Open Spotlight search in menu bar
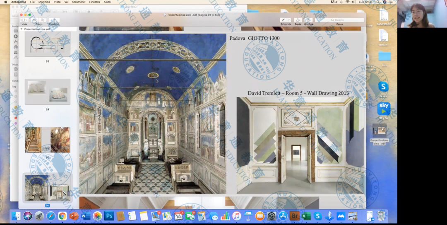 click(x=378, y=2)
